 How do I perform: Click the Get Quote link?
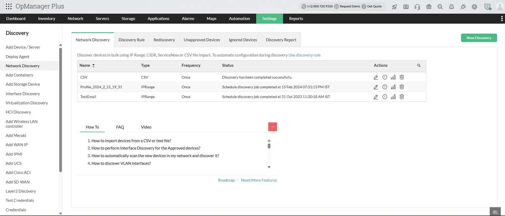click(374, 6)
